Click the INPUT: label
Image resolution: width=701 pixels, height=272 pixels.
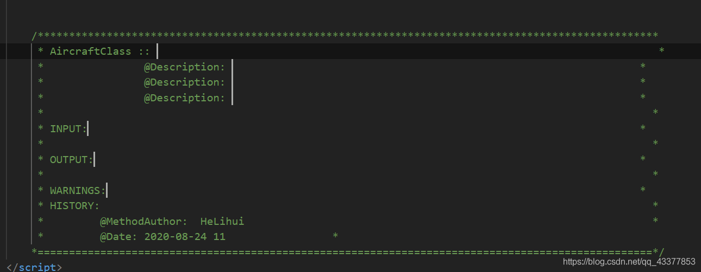click(x=68, y=129)
